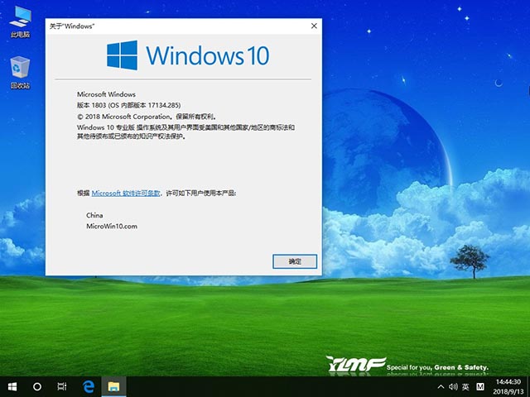Click the text MicroWin10.com
Image resolution: width=530 pixels, height=397 pixels.
112,226
